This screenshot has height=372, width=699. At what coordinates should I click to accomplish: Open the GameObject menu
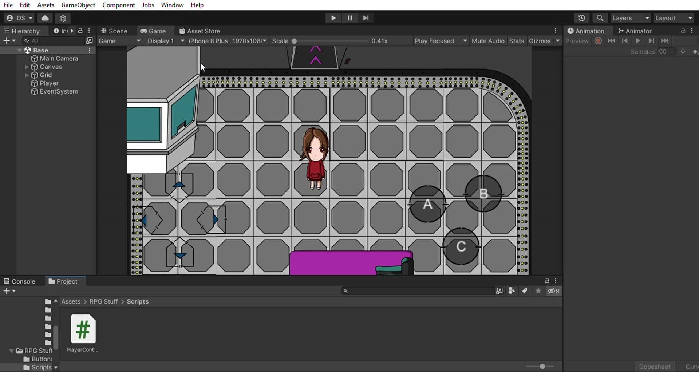(x=78, y=5)
